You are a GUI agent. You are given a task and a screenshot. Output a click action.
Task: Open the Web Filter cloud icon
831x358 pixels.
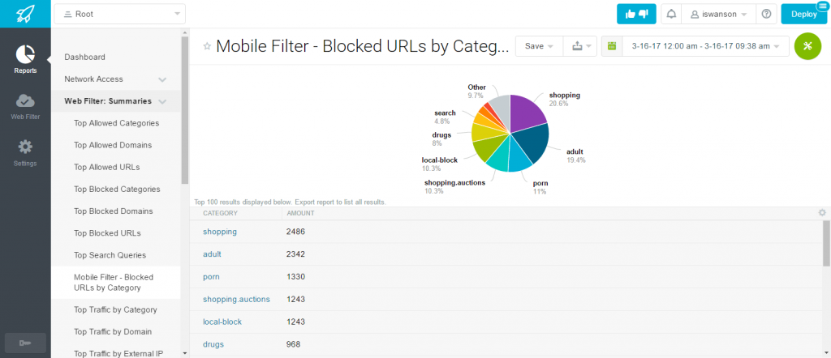[x=25, y=100]
